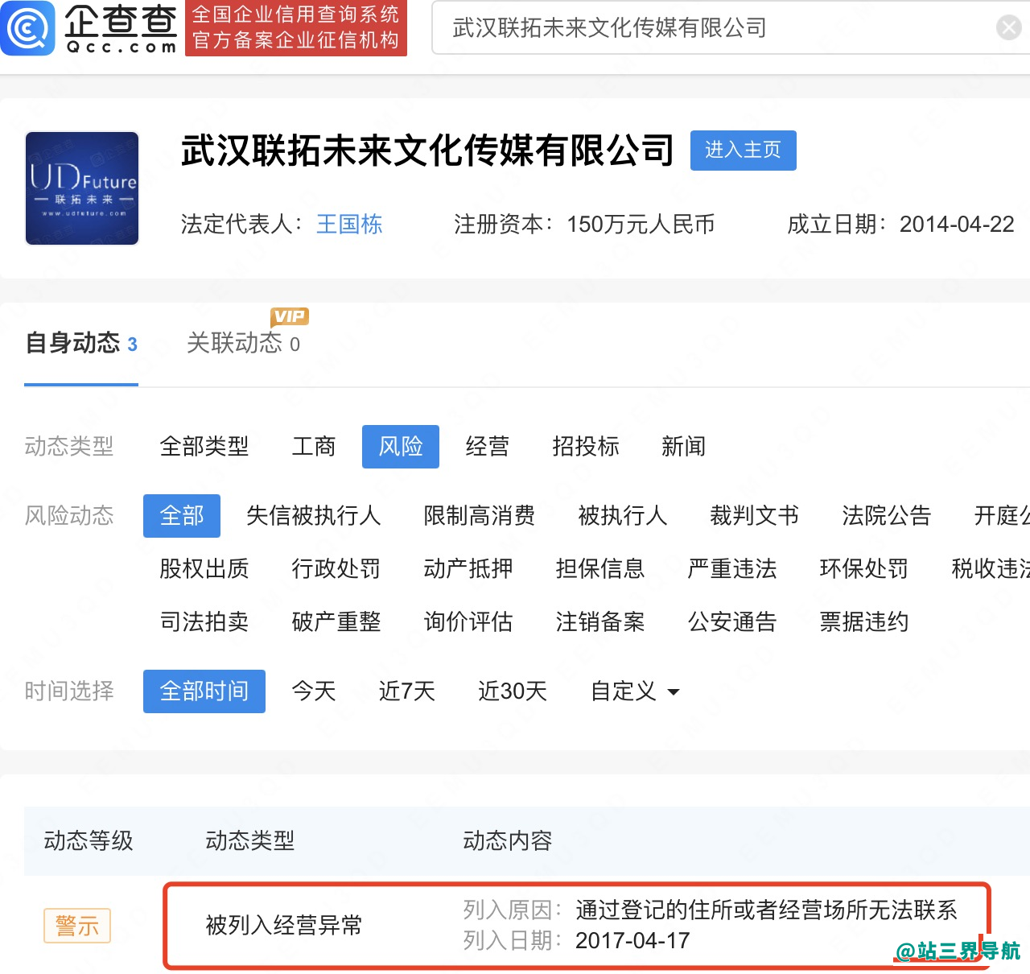
Task: Filter by 票据违约
Action: (864, 621)
